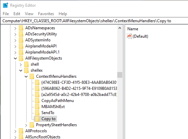Select the ContextMenuHandlers key label
Viewport: 188px width, 139px height.
[56, 76]
